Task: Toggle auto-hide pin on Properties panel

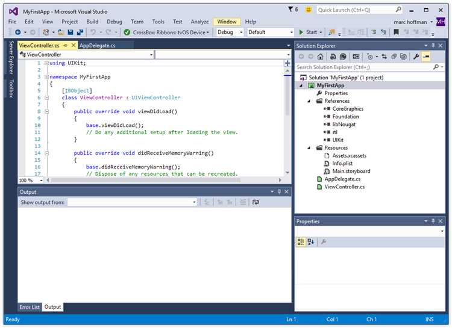Action: point(433,221)
